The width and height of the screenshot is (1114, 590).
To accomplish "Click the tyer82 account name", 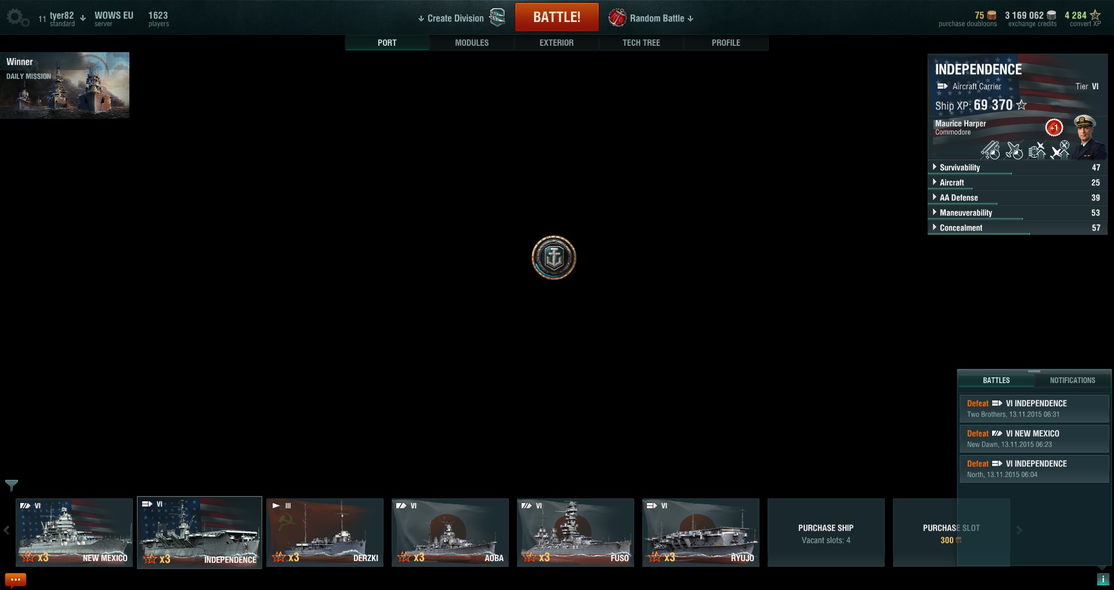I will (x=62, y=16).
